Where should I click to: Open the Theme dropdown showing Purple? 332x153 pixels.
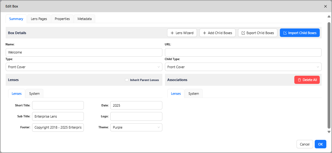click(136, 127)
